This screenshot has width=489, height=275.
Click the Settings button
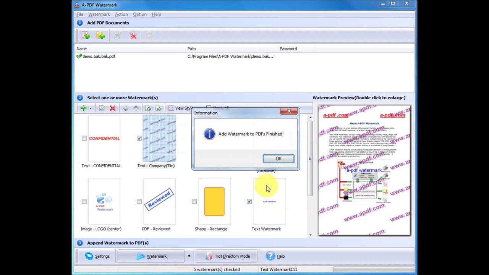click(97, 256)
